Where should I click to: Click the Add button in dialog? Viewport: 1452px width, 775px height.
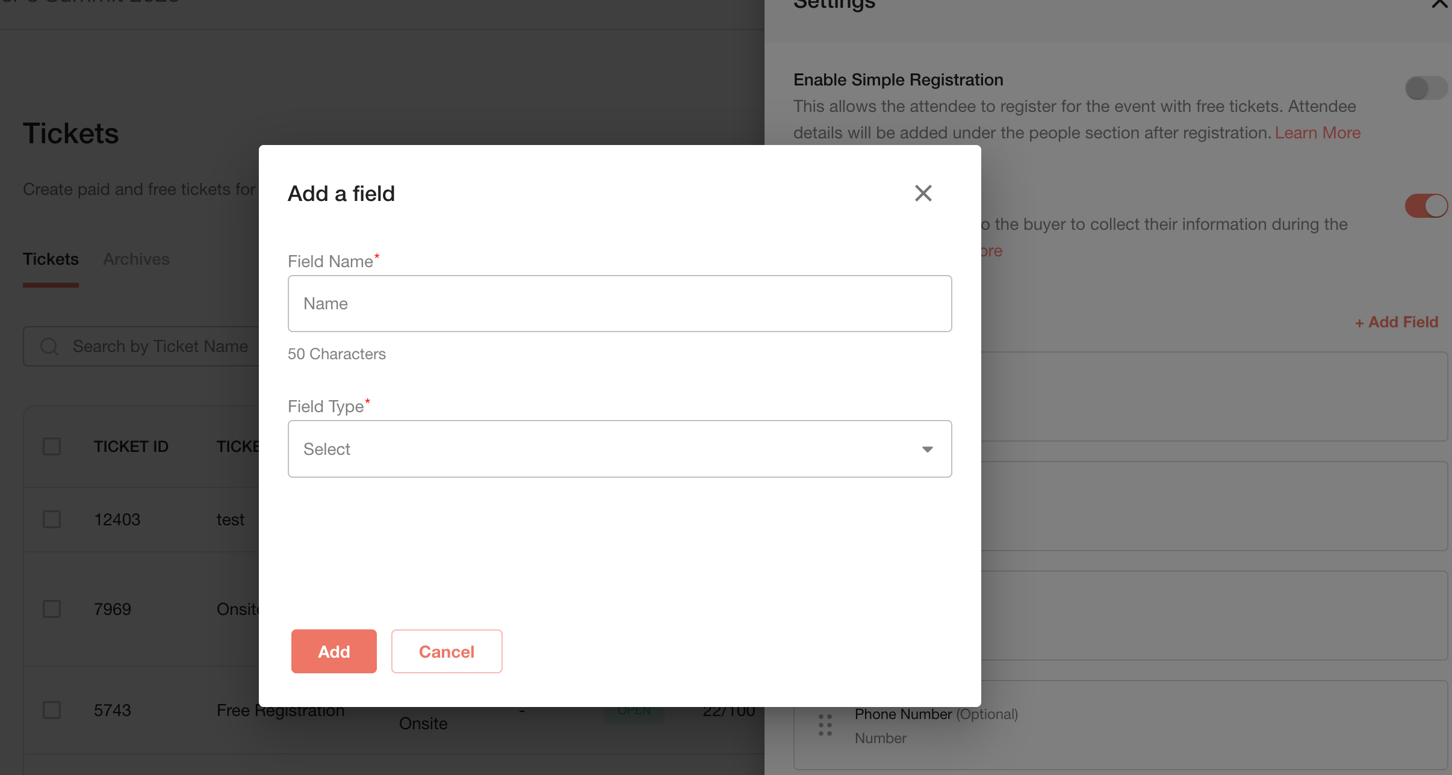coord(334,651)
